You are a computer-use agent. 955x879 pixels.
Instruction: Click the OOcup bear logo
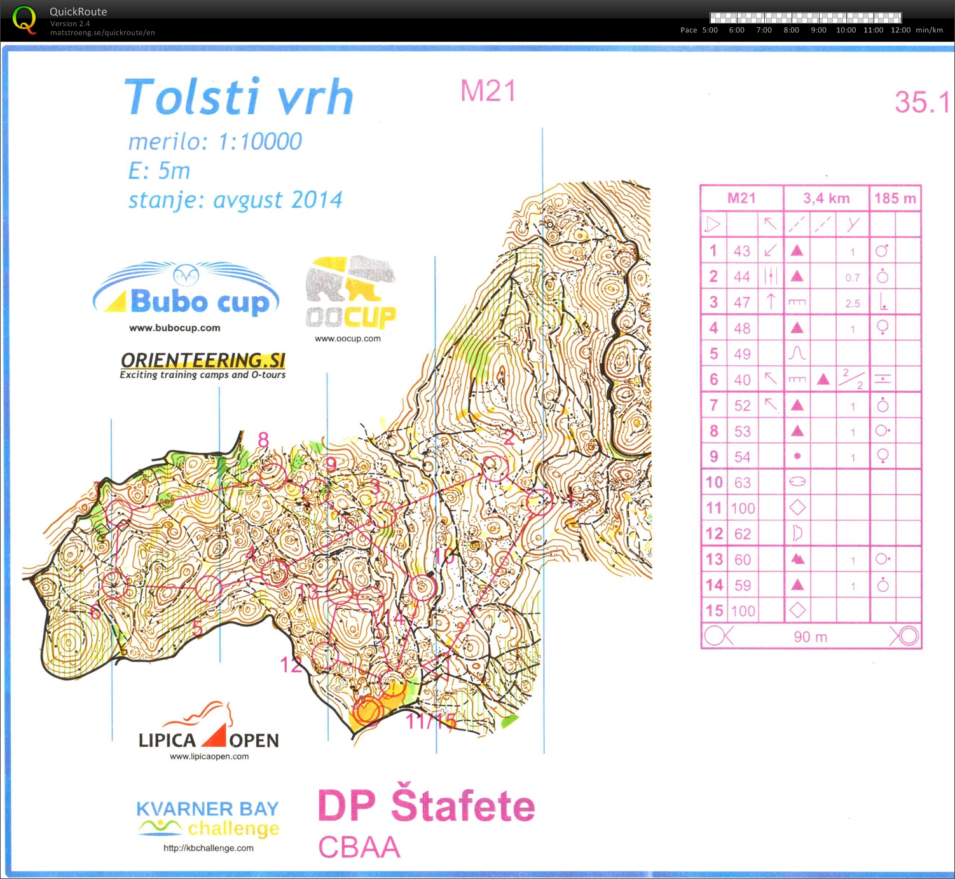click(x=350, y=292)
